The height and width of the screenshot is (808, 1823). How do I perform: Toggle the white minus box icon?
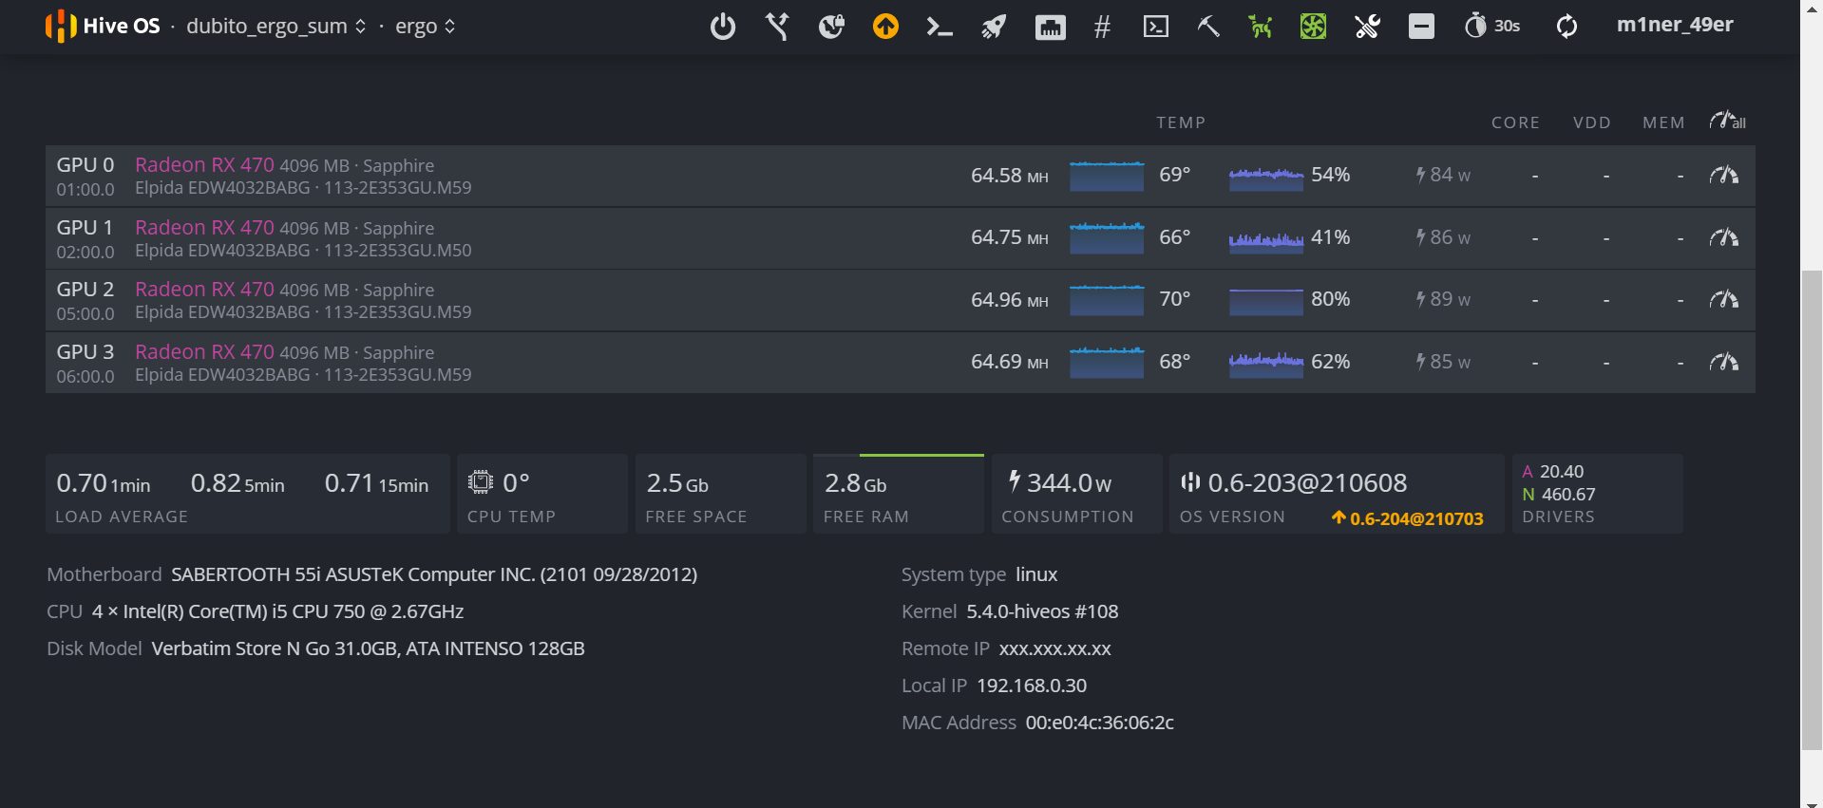coord(1421,27)
